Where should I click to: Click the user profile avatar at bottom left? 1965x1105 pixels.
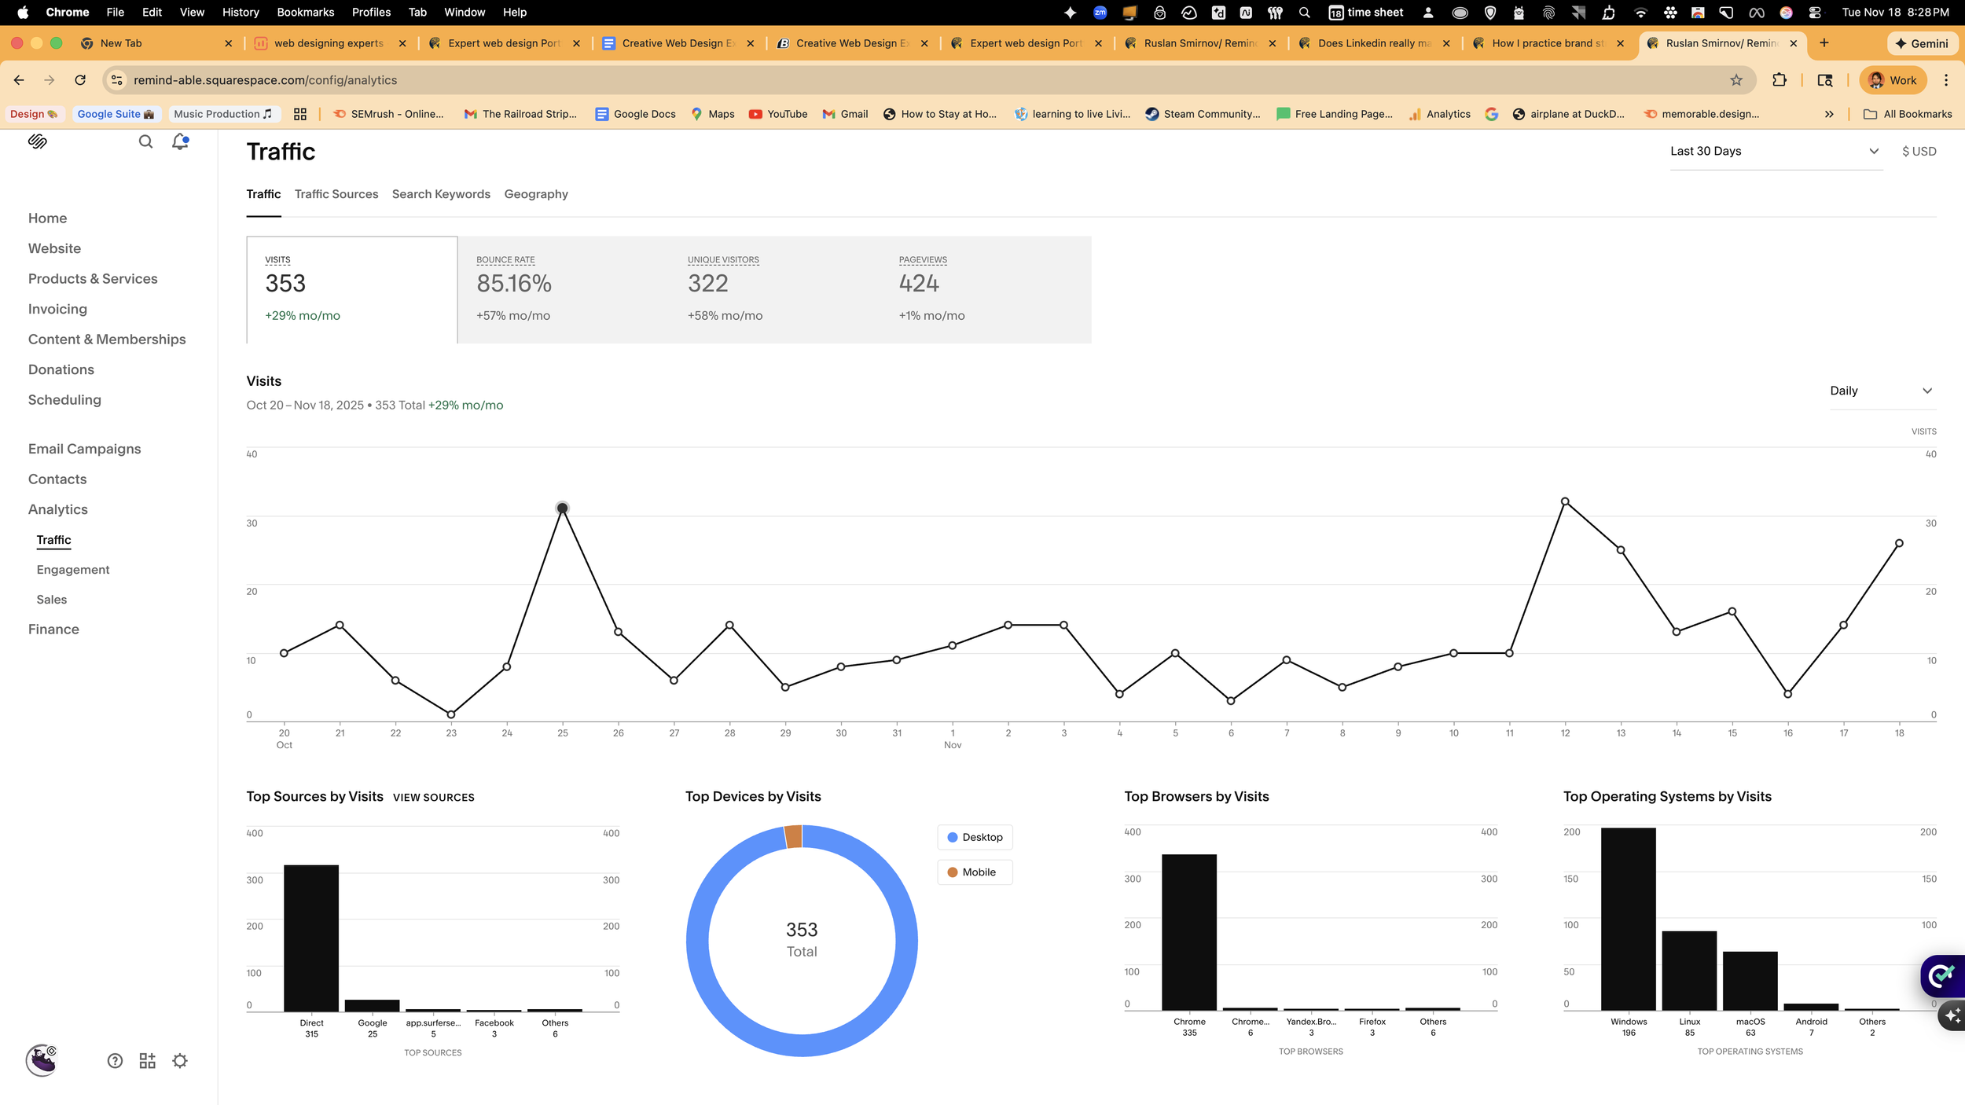point(42,1060)
